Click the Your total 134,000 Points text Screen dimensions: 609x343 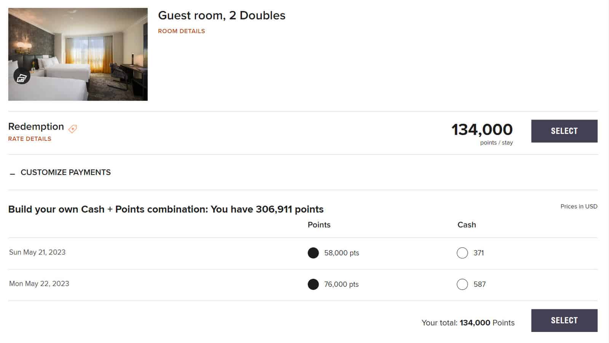[468, 323]
